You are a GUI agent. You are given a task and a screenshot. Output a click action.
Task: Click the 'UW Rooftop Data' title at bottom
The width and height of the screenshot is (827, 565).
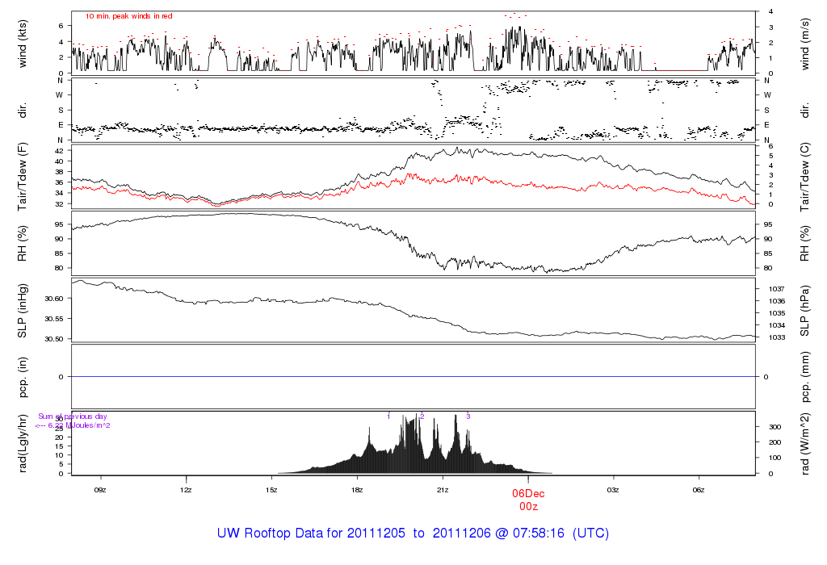click(413, 534)
